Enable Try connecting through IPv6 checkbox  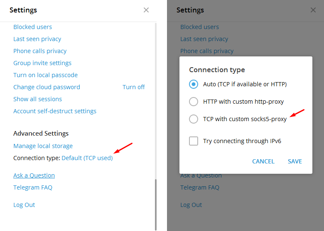coord(194,141)
